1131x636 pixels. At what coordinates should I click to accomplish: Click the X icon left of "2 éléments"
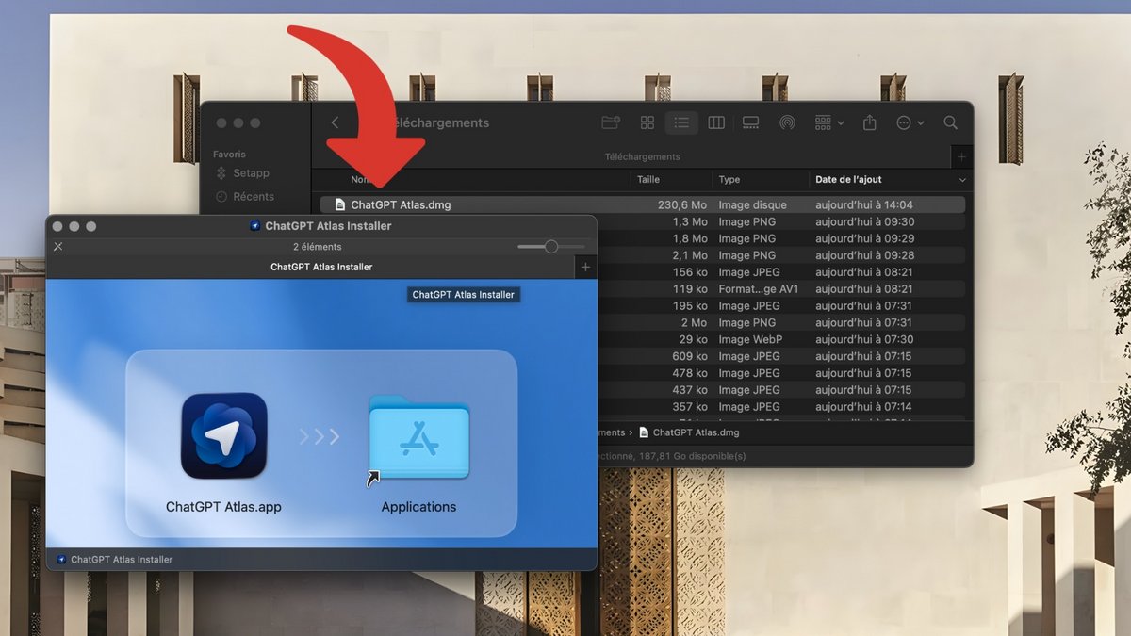click(x=58, y=247)
